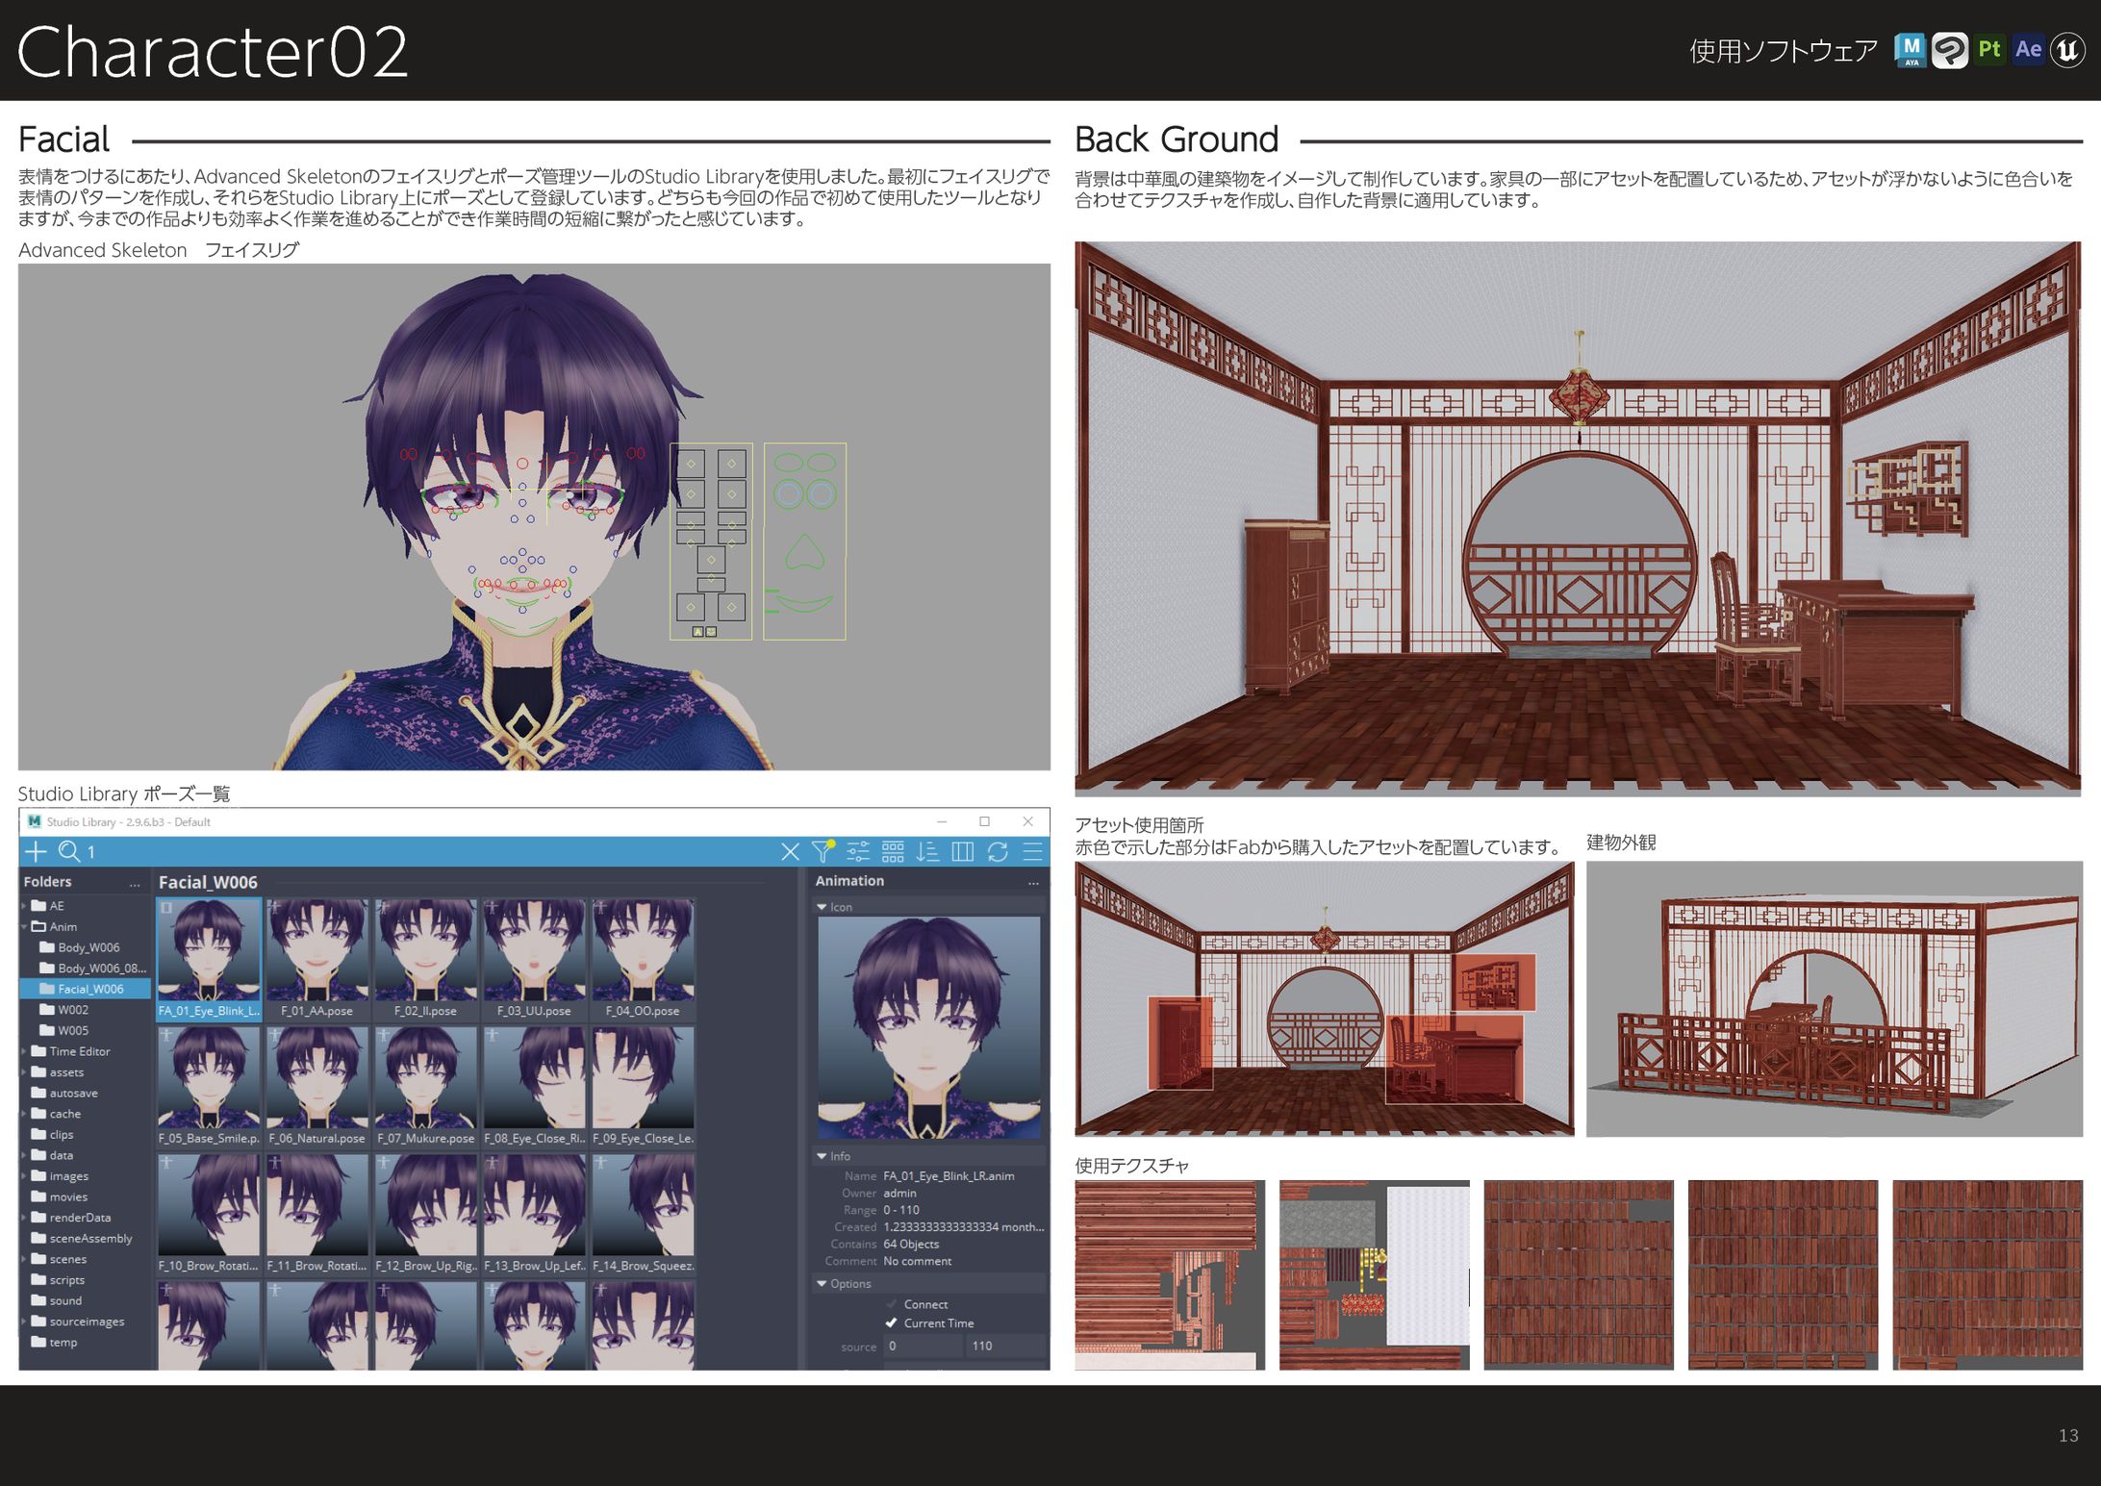
Task: Click the magnifier search icon
Action: click(69, 851)
